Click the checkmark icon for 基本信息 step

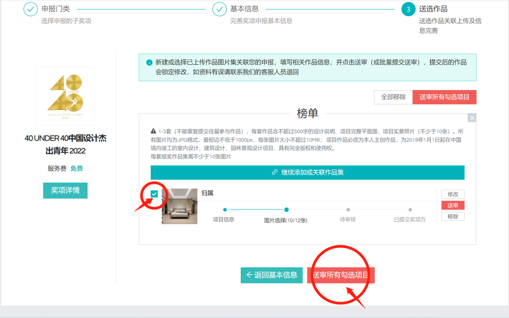[220, 8]
